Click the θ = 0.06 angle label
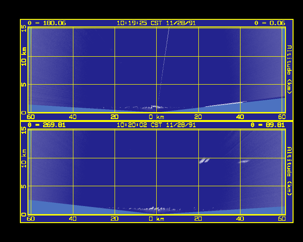This screenshot has height=242, width=303. [269, 23]
